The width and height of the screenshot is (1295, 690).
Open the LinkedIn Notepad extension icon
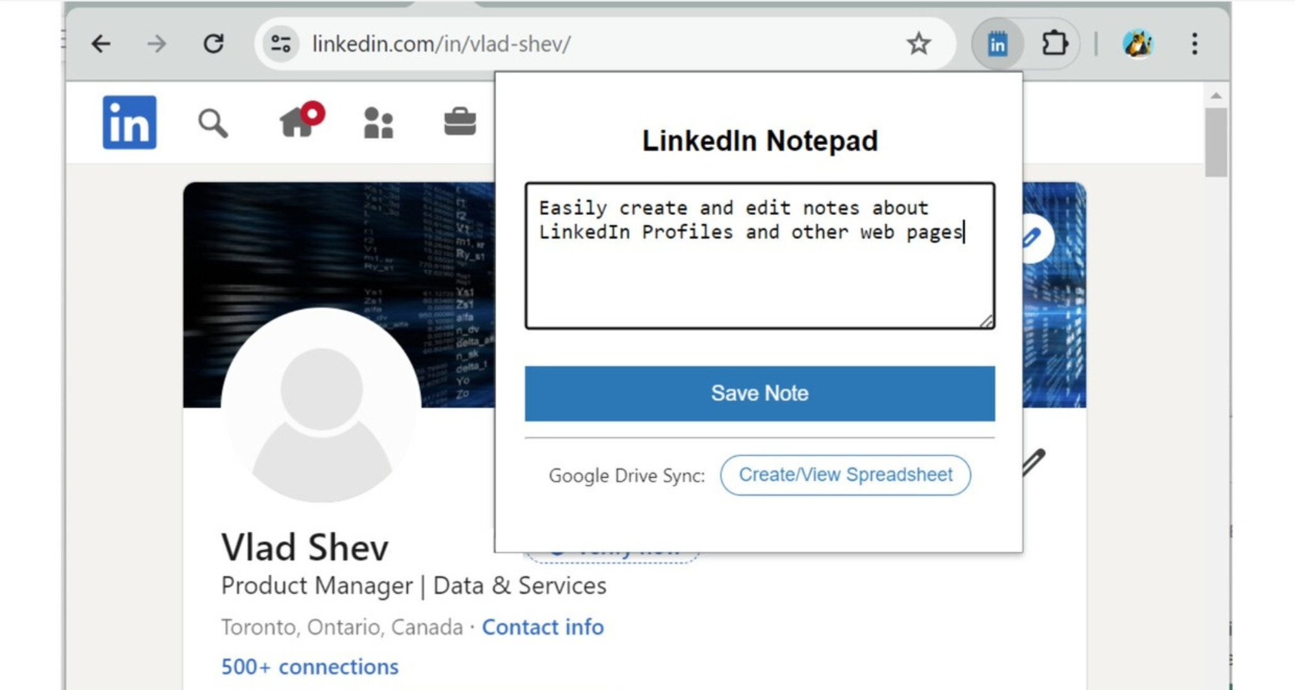click(x=998, y=43)
